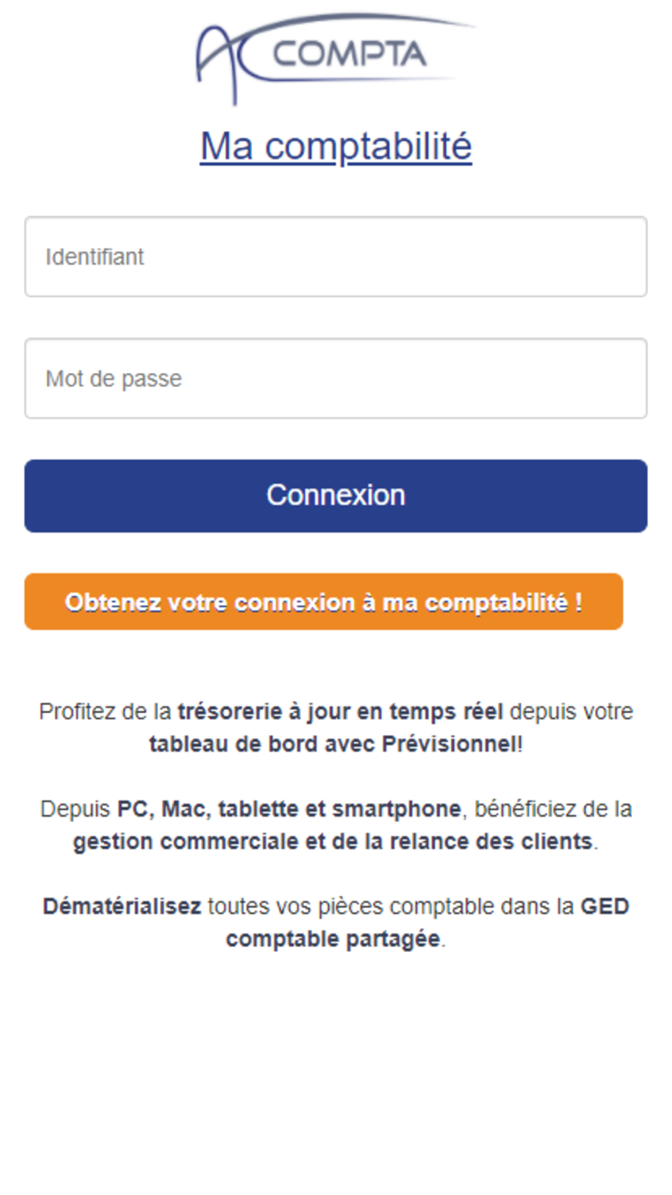Click the orange Obtenez votre connexion button

323,602
